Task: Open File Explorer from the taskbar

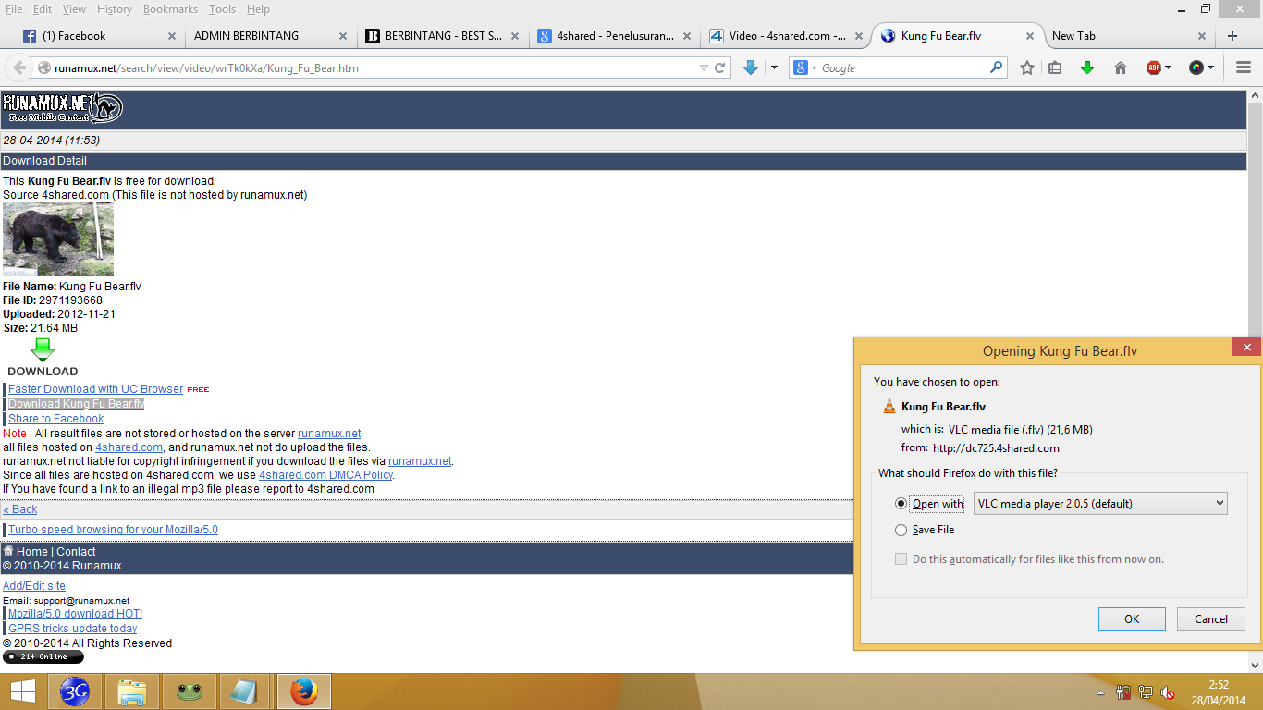Action: pos(132,692)
